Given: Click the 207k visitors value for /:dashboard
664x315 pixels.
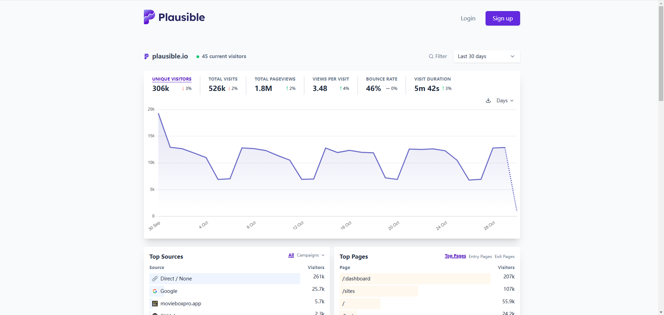Looking at the screenshot, I should [509, 277].
